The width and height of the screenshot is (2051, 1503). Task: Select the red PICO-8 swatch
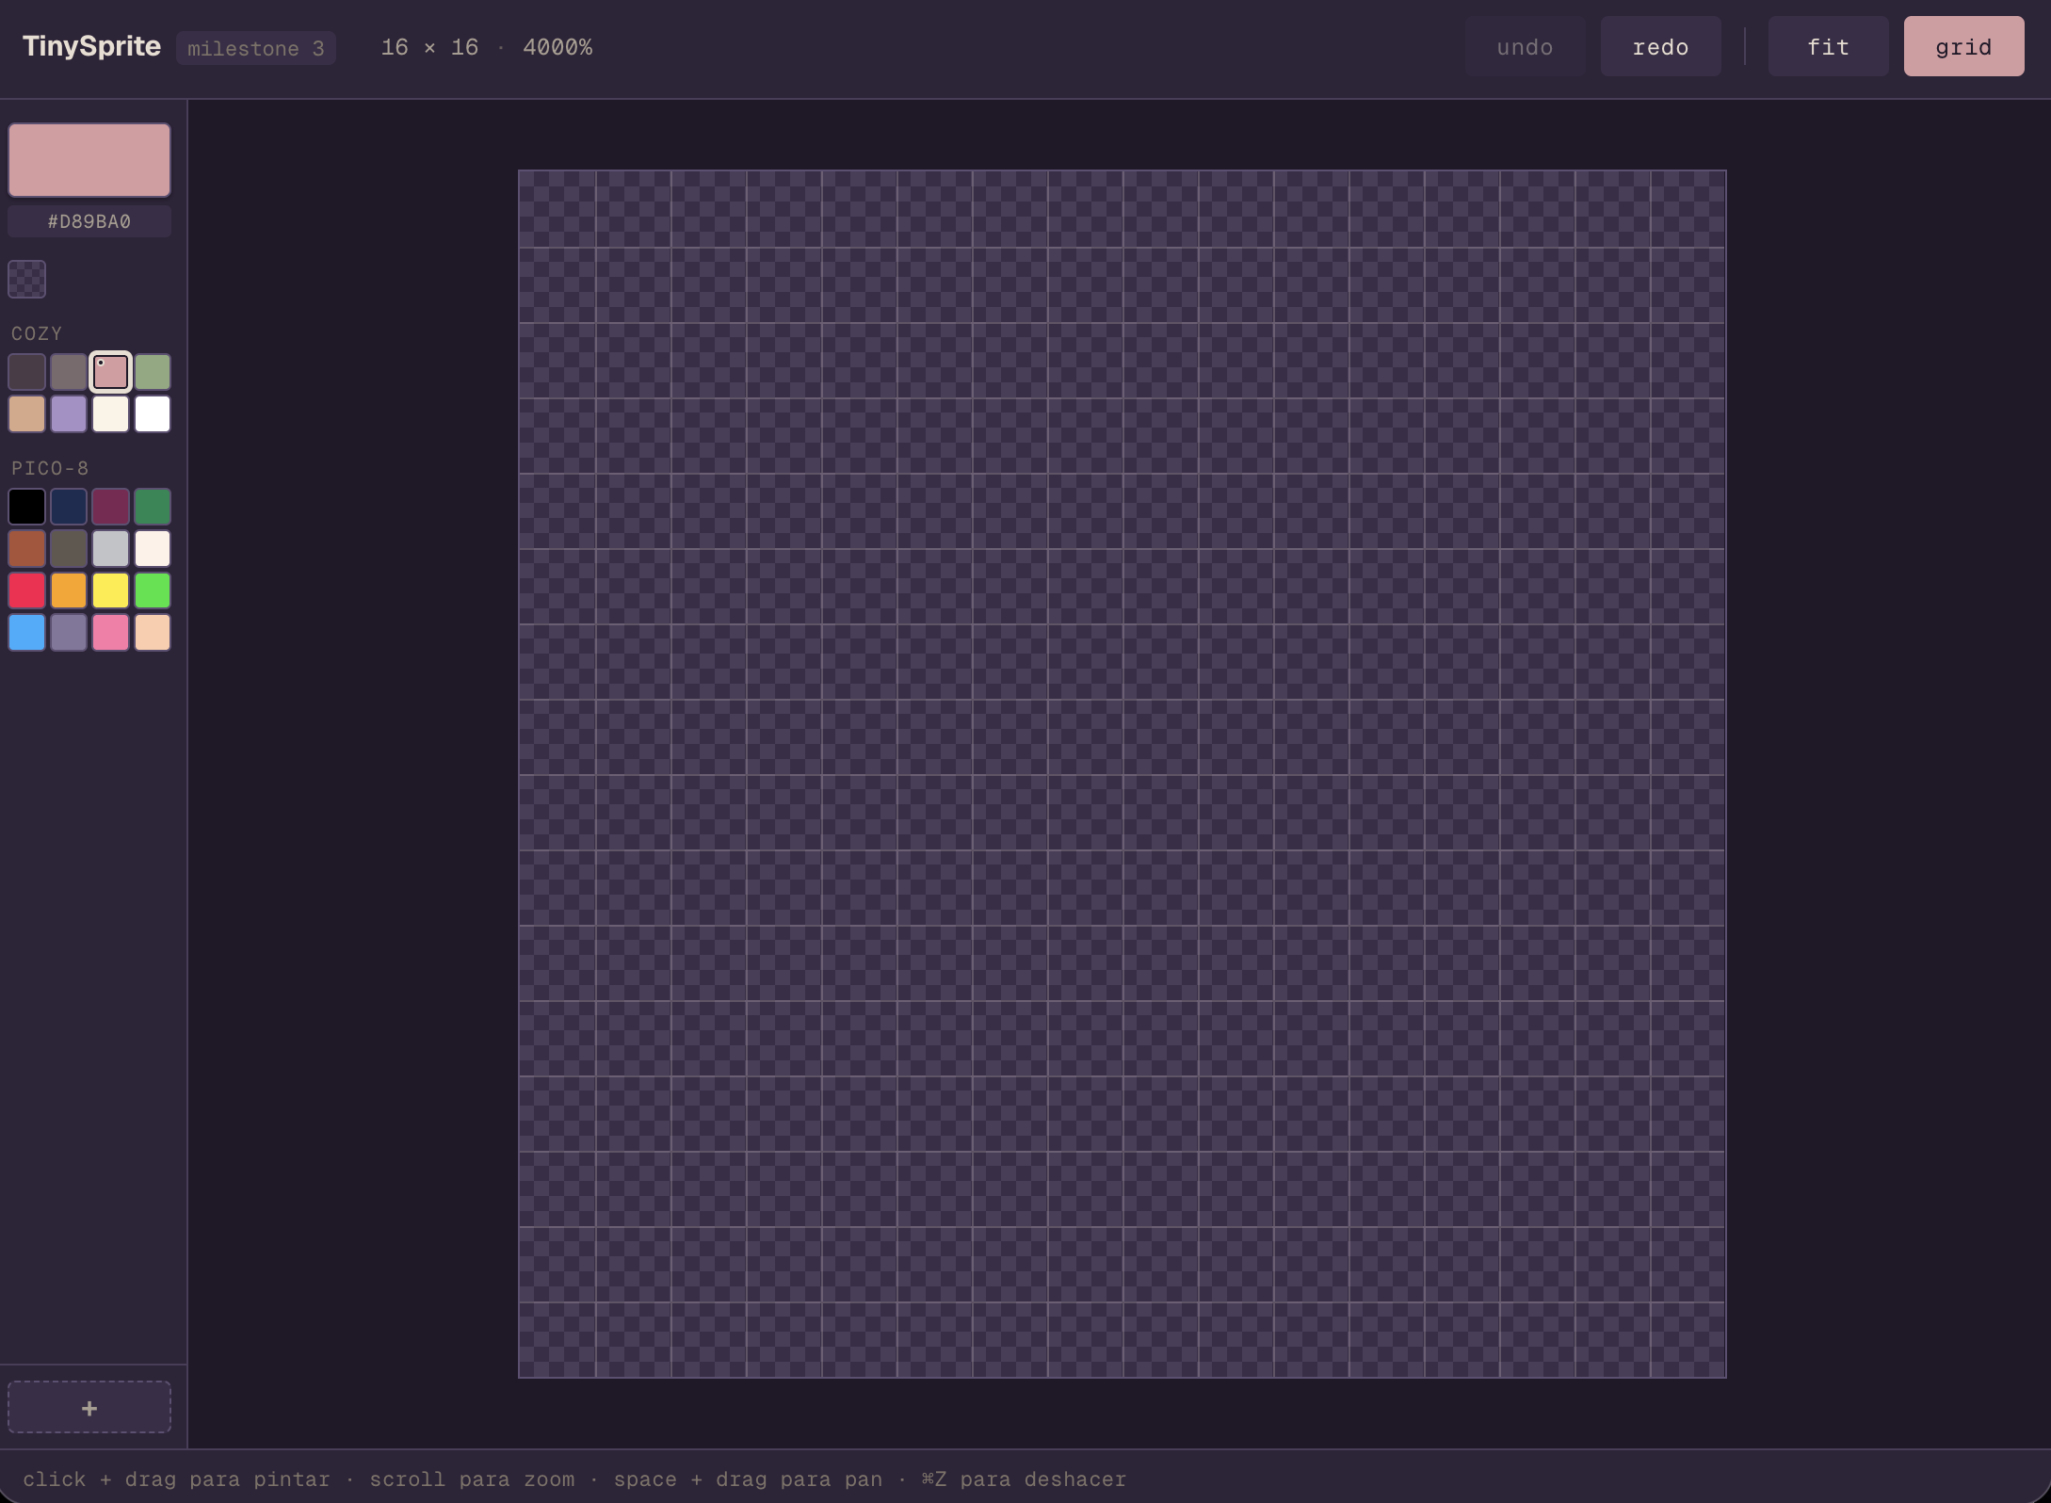pos(26,590)
